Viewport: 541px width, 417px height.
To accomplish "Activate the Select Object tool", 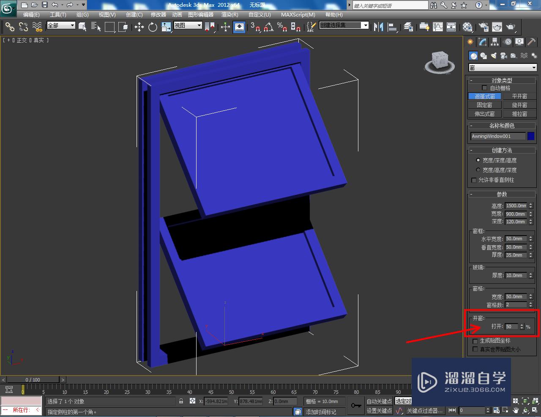I will tap(83, 27).
